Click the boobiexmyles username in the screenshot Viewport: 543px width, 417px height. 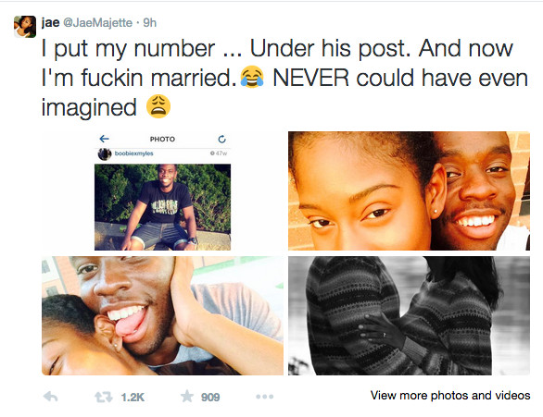[x=134, y=153]
